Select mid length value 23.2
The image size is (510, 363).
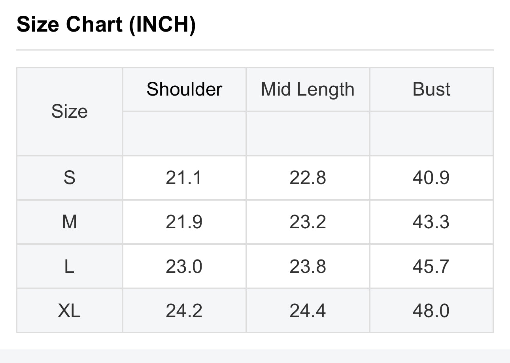(308, 222)
